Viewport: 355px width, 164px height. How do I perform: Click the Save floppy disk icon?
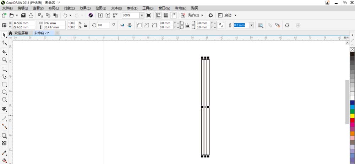(23, 15)
